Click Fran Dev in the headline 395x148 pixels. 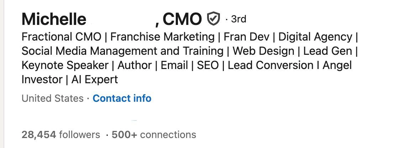(x=246, y=37)
